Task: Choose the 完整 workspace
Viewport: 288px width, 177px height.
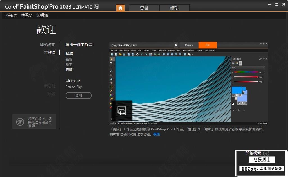Action: 69,69
